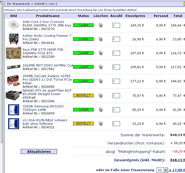Remove Arctic Cooling Freezer 7 Pro with trash icon
The height and width of the screenshot is (173, 185).
coord(101,39)
